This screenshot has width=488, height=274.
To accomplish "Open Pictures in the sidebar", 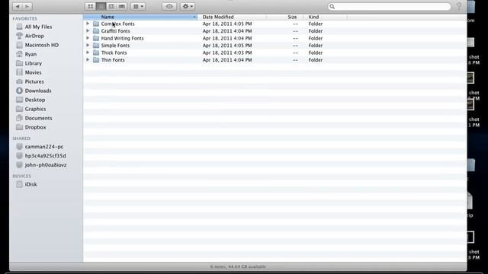I will coord(30,81).
